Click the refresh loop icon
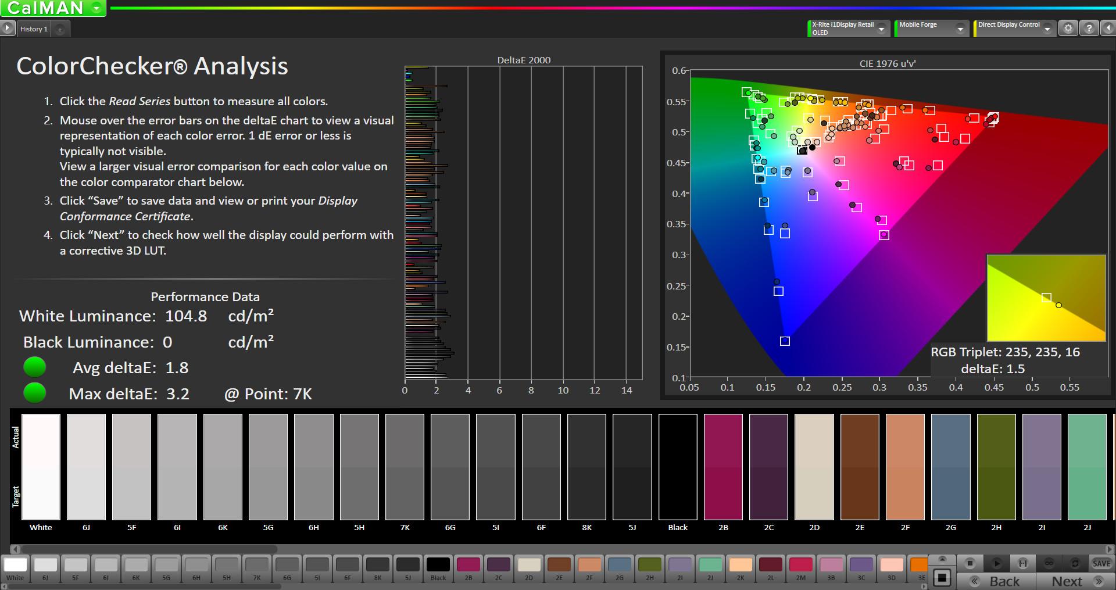Screen dimensions: 1116x590 pyautogui.click(x=1075, y=563)
